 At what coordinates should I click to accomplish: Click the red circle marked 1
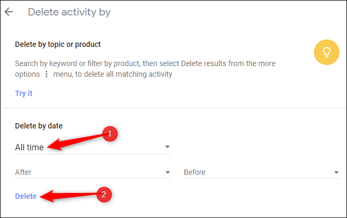pyautogui.click(x=109, y=134)
